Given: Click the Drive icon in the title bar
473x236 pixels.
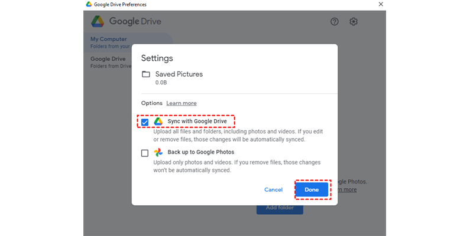Looking at the screenshot, I should pyautogui.click(x=89, y=4).
